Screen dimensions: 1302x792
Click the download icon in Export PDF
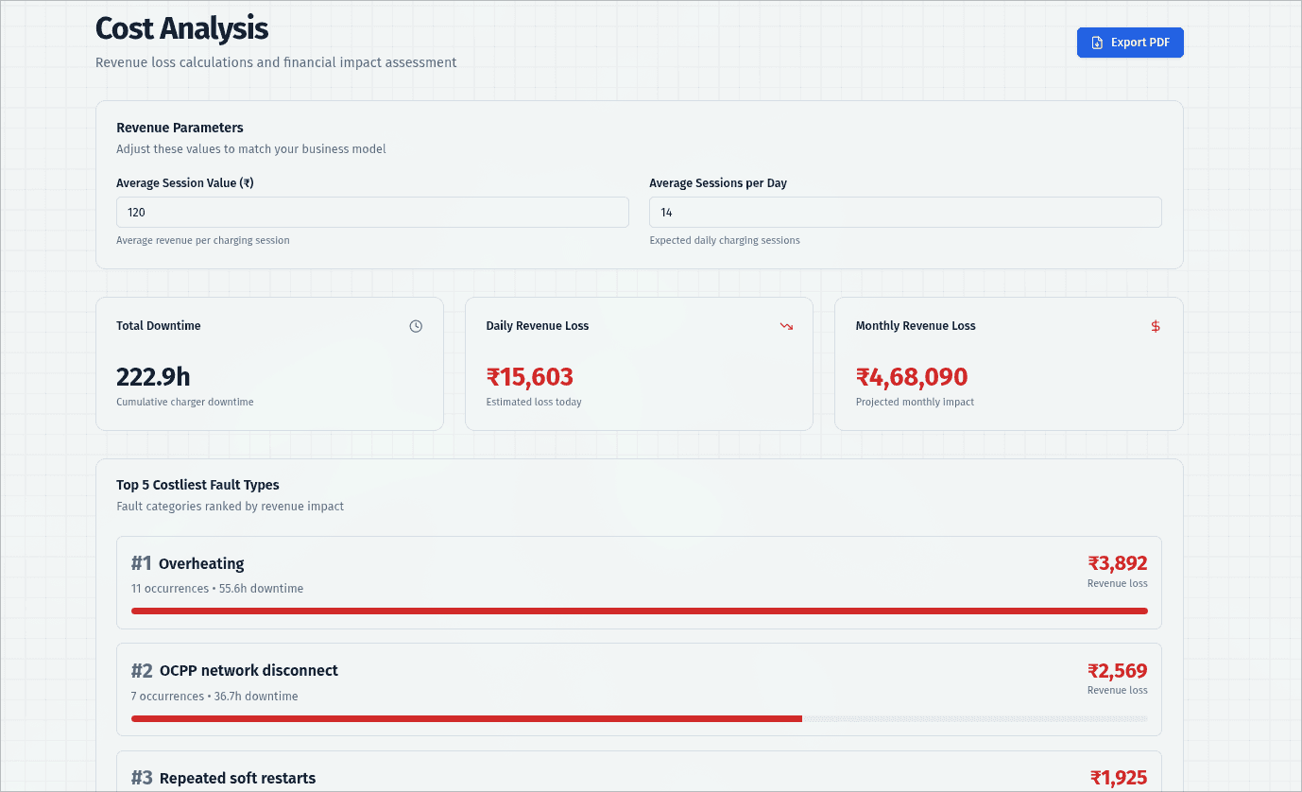(1097, 43)
